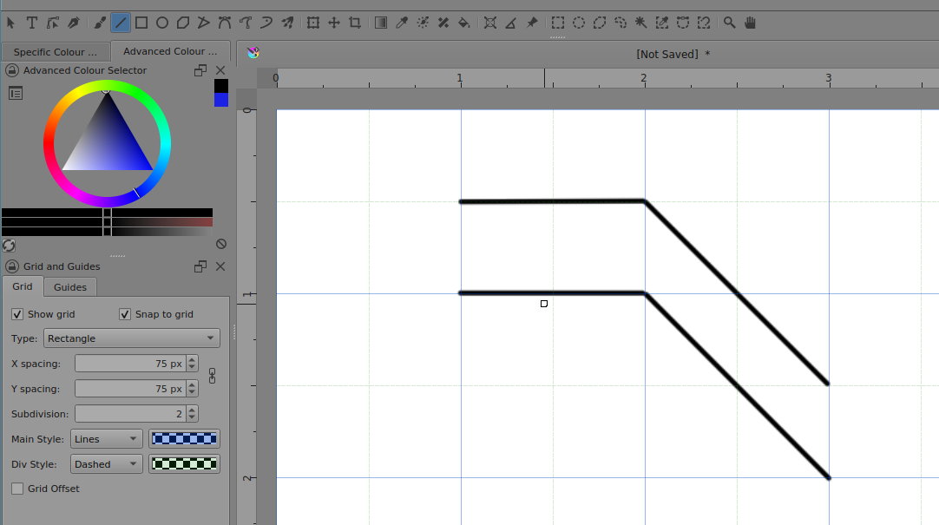
Task: Toggle Show grid checkbox
Action: point(17,314)
